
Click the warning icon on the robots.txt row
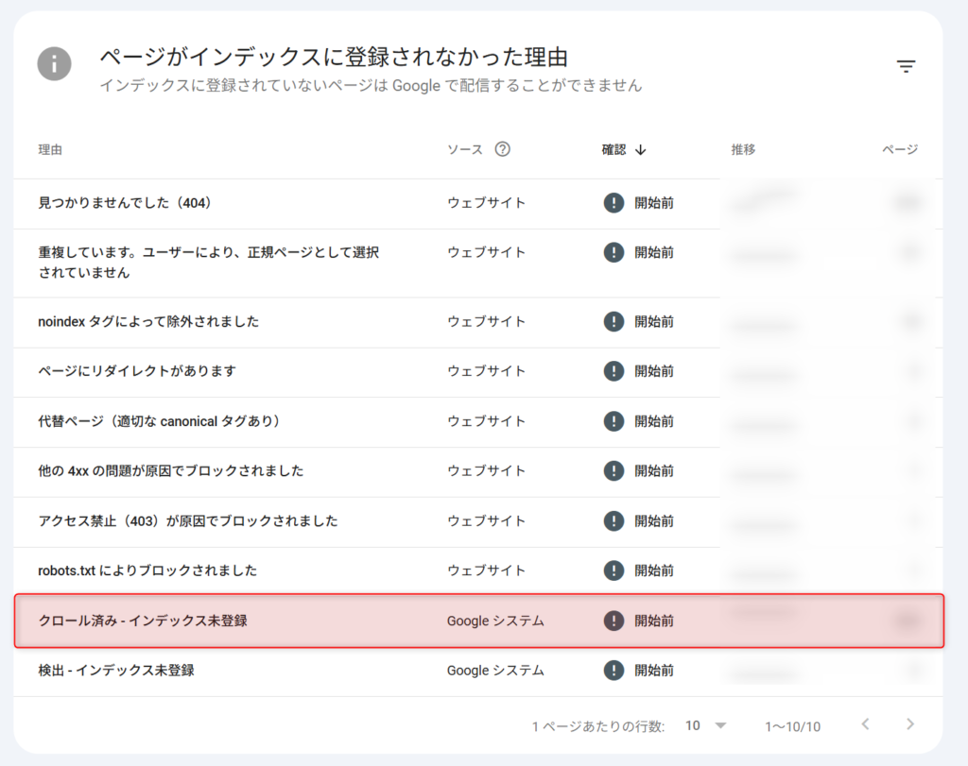pos(614,570)
